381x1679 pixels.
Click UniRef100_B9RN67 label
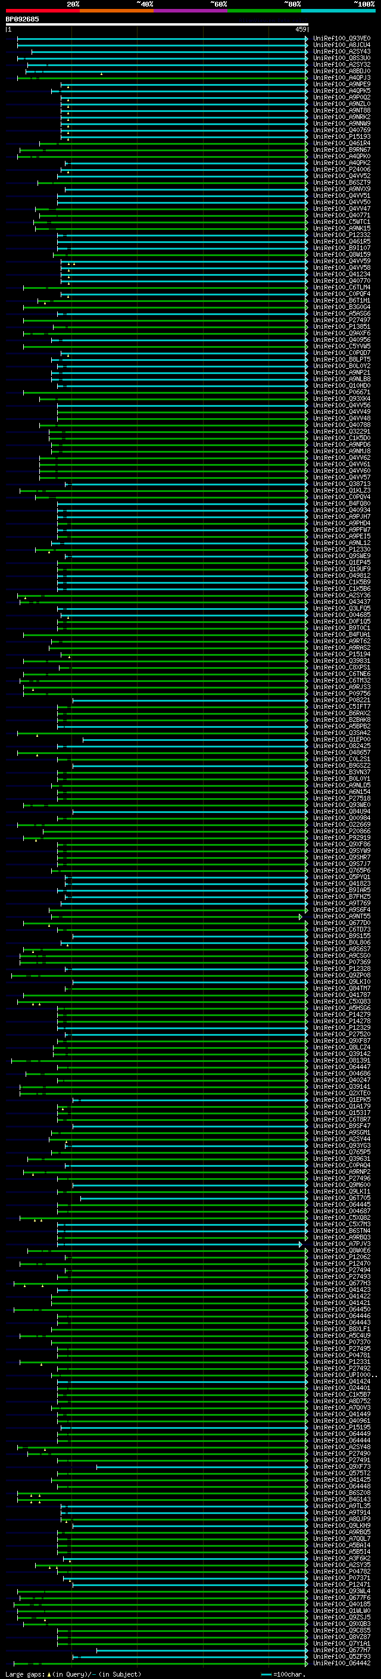click(341, 150)
